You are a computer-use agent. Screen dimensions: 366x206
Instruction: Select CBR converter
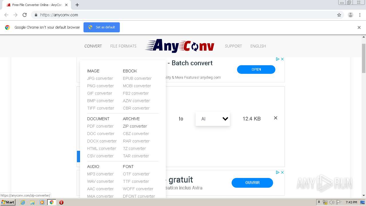click(x=136, y=108)
